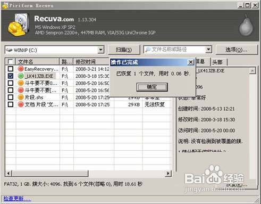Screen dimensions: 261x204
Task: Click the Recuva hard-hat drive logo
Action: coord(19,25)
